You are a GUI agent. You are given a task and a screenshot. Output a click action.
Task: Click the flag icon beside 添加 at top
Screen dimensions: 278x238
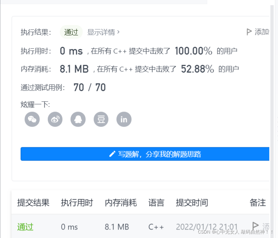249,32
